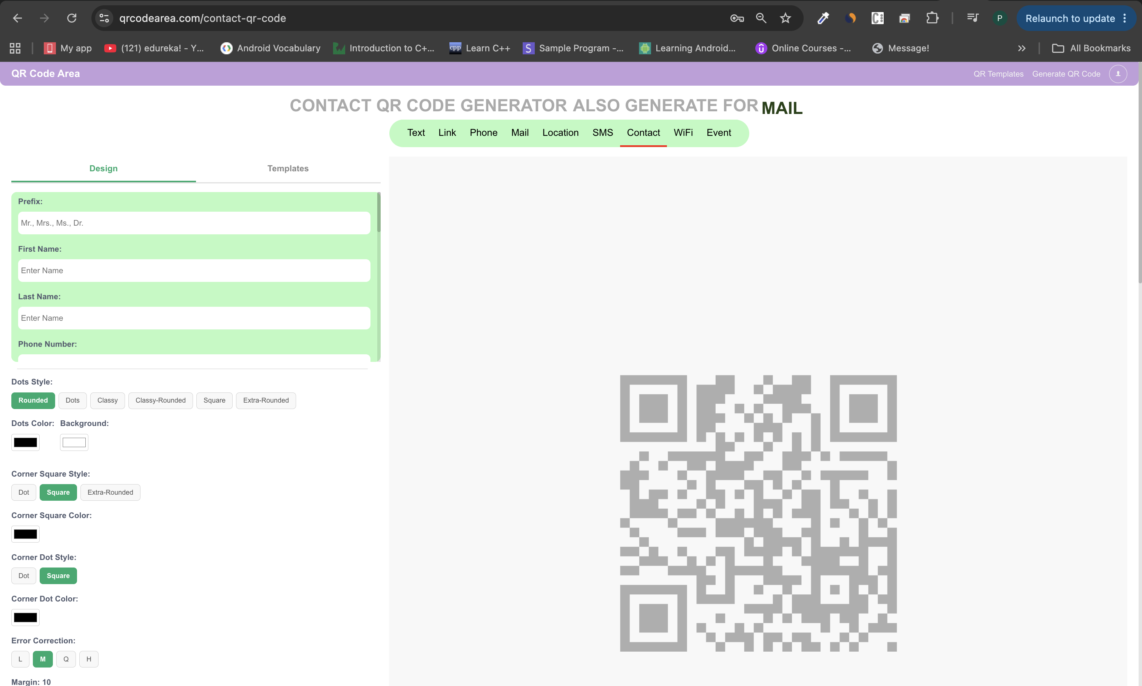Set error correction to L
Viewport: 1142px width, 686px height.
(20, 659)
